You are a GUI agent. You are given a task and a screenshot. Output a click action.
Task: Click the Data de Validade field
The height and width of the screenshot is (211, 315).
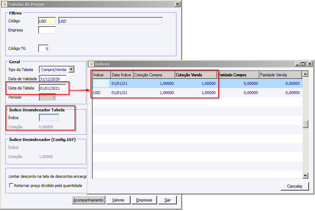pos(53,79)
